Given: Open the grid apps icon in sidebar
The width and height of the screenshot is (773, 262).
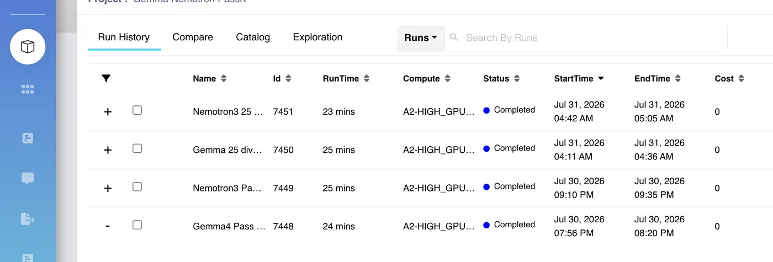Looking at the screenshot, I should [28, 89].
